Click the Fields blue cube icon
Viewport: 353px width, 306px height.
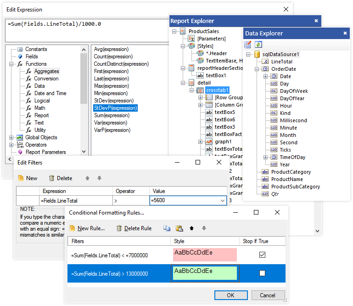[20, 57]
